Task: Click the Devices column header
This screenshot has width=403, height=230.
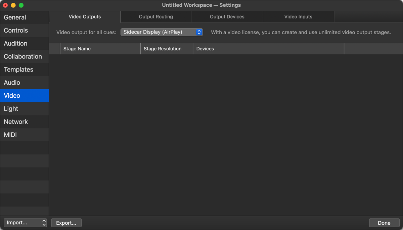Action: [x=269, y=49]
